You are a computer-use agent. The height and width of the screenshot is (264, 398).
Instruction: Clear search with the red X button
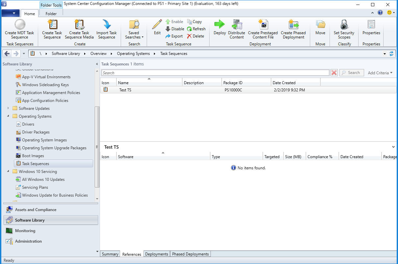pos(334,73)
